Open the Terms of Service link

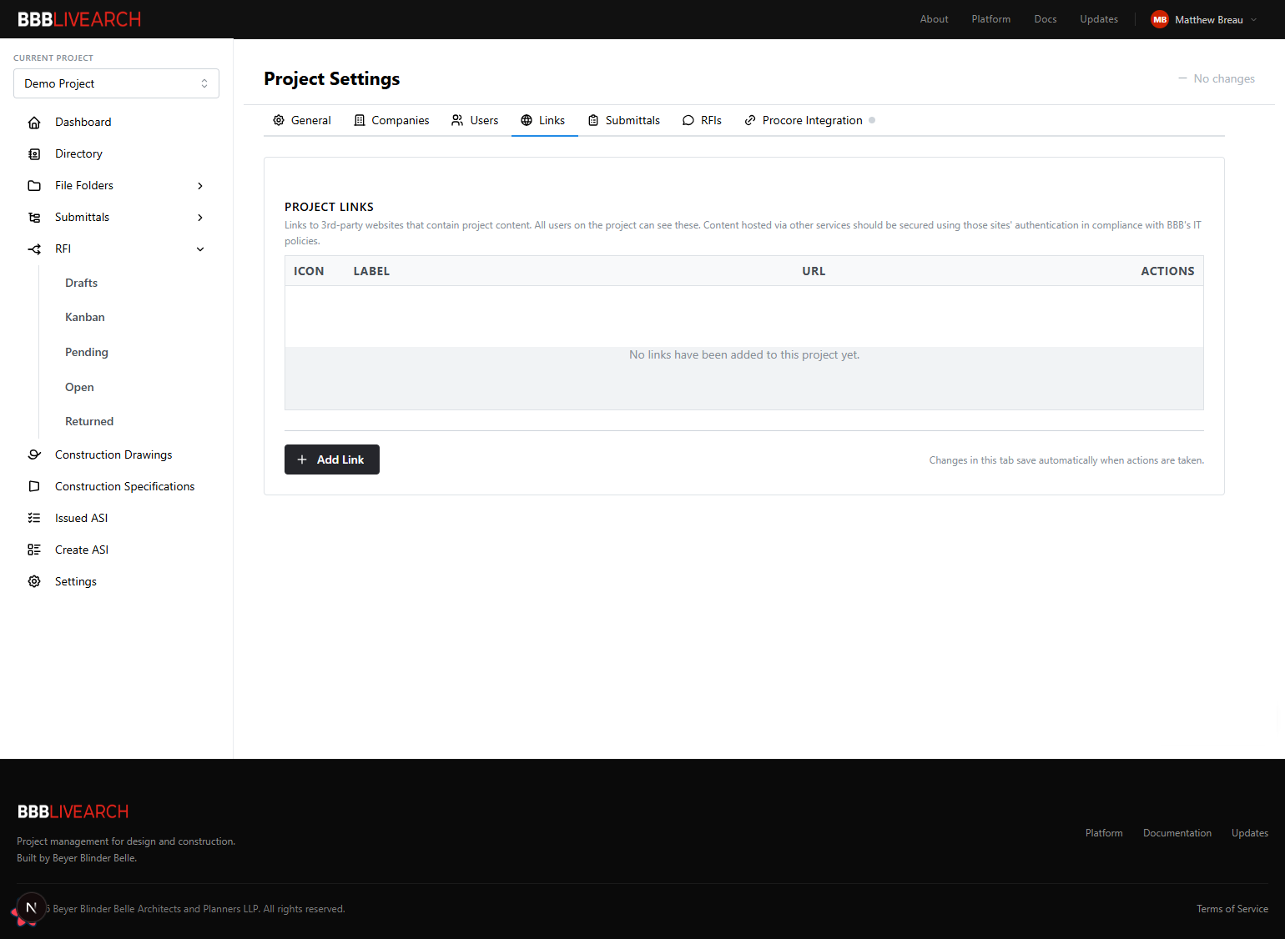tap(1232, 909)
